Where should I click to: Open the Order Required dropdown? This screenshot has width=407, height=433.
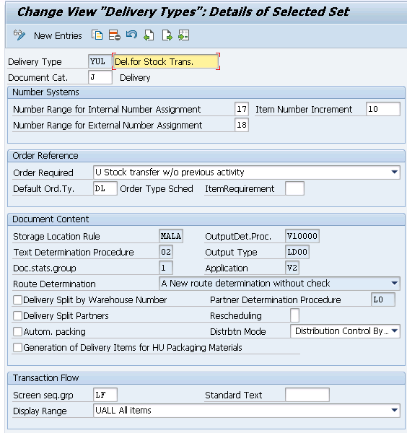click(x=395, y=172)
